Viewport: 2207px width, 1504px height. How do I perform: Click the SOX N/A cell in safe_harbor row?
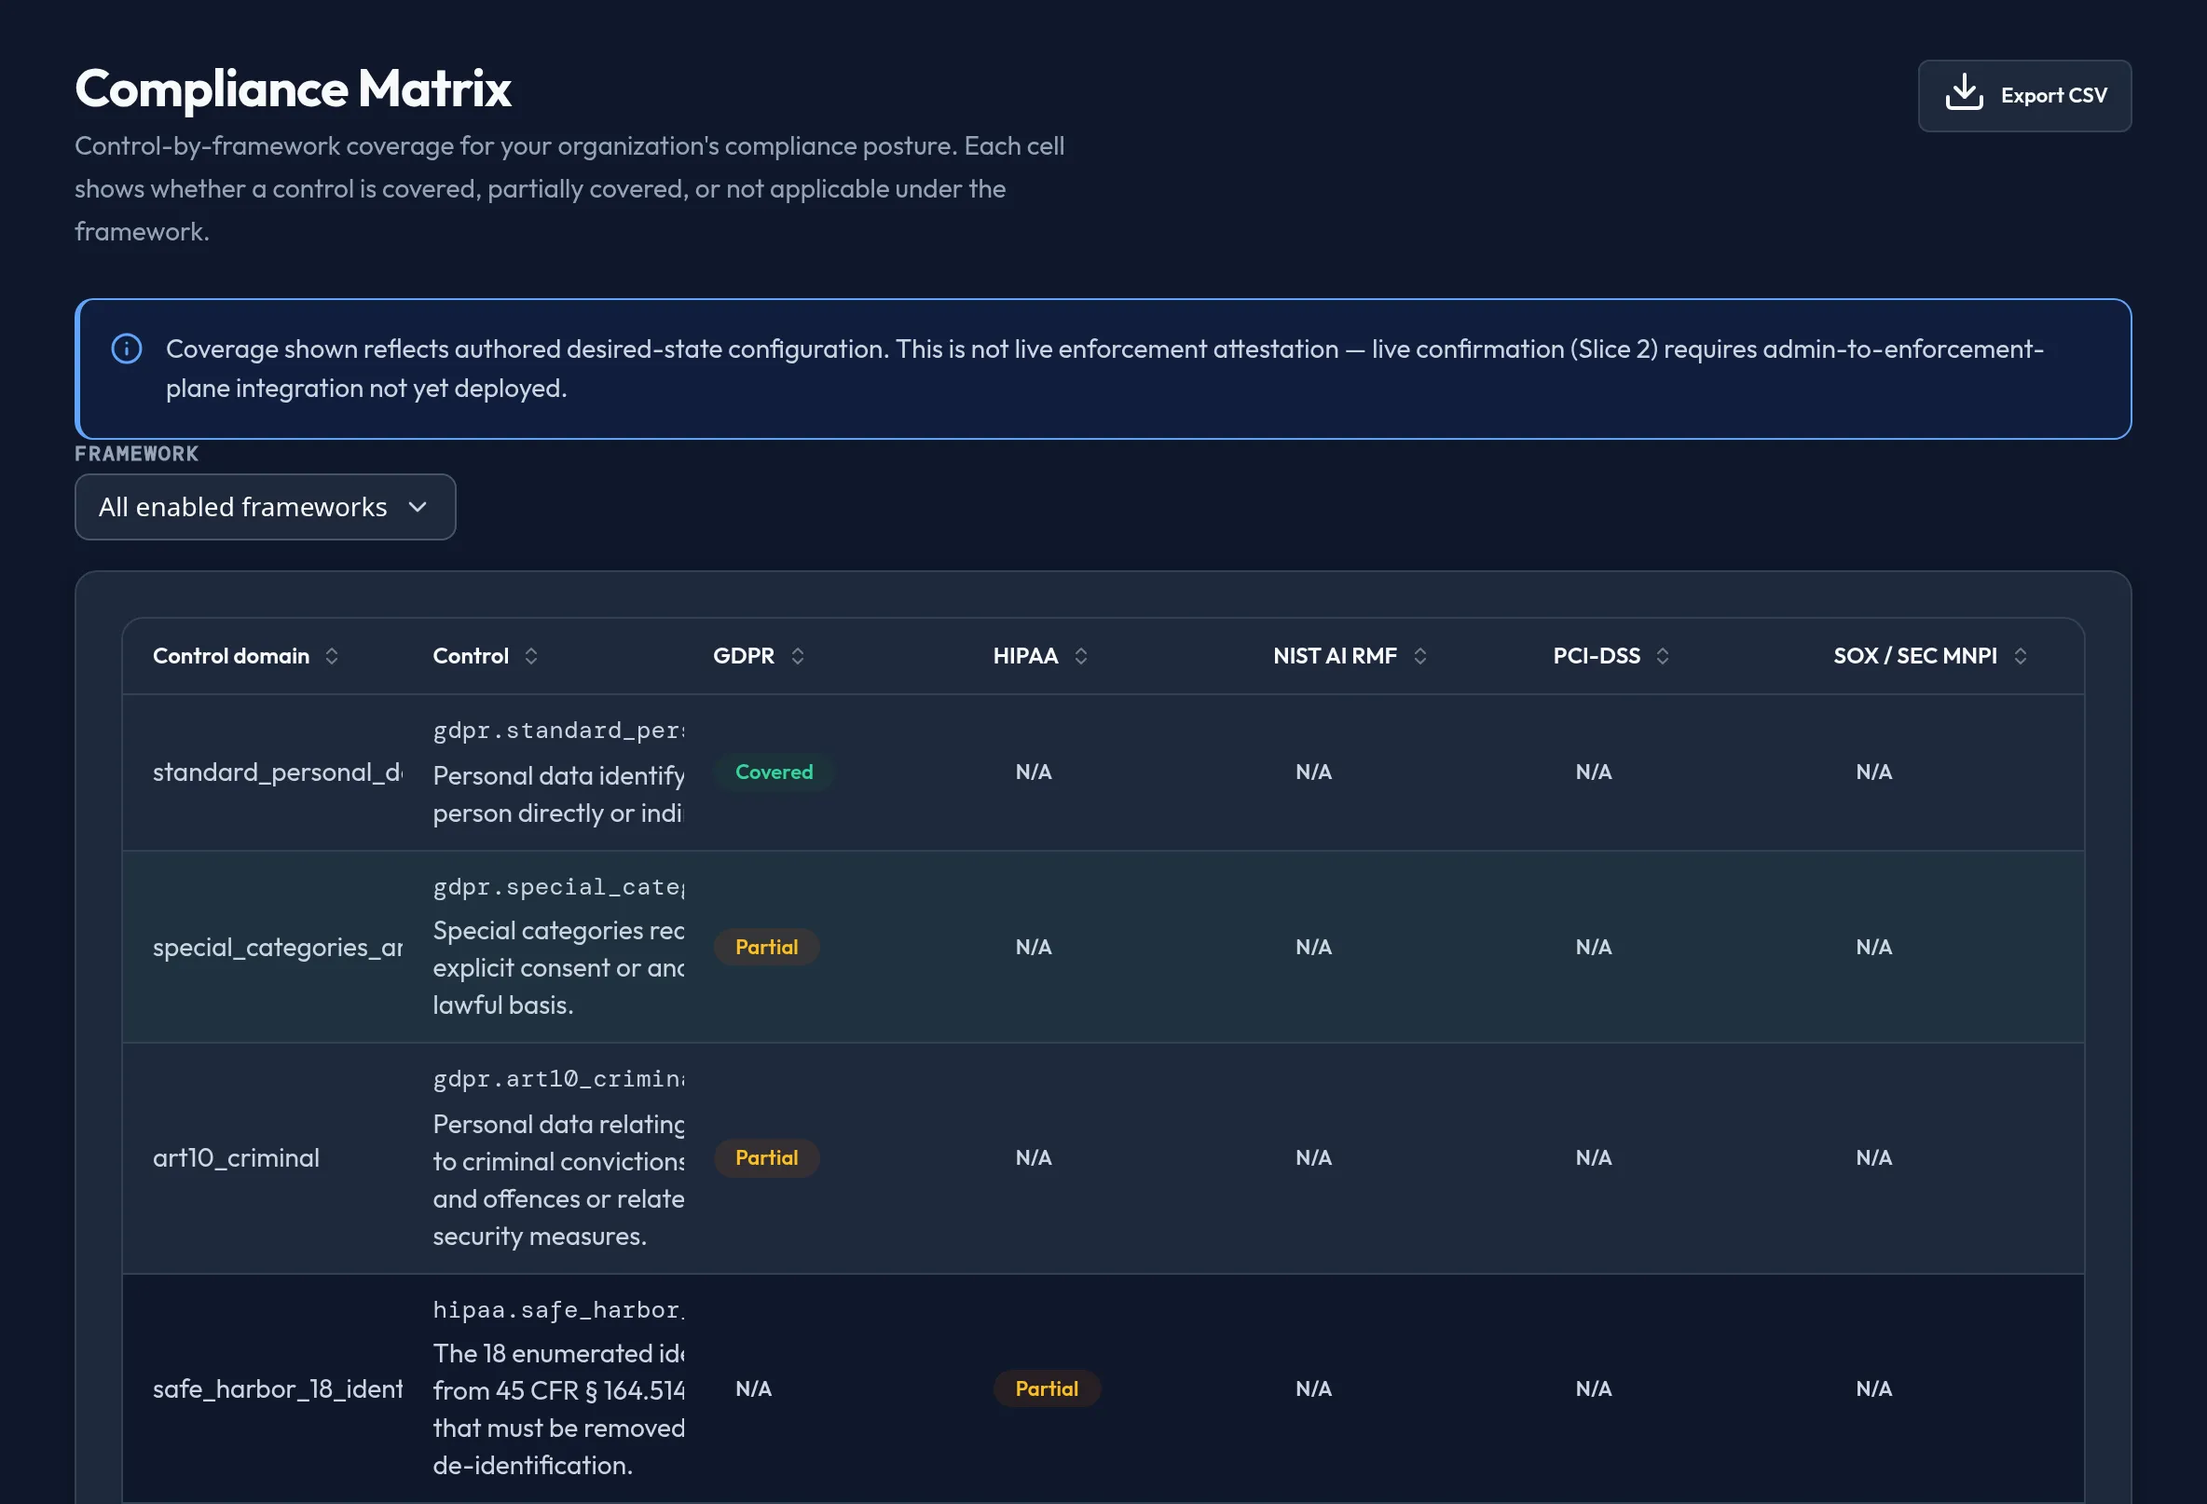coord(1874,1388)
